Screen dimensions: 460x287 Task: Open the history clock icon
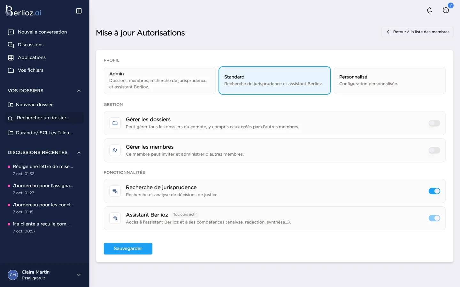pyautogui.click(x=446, y=10)
